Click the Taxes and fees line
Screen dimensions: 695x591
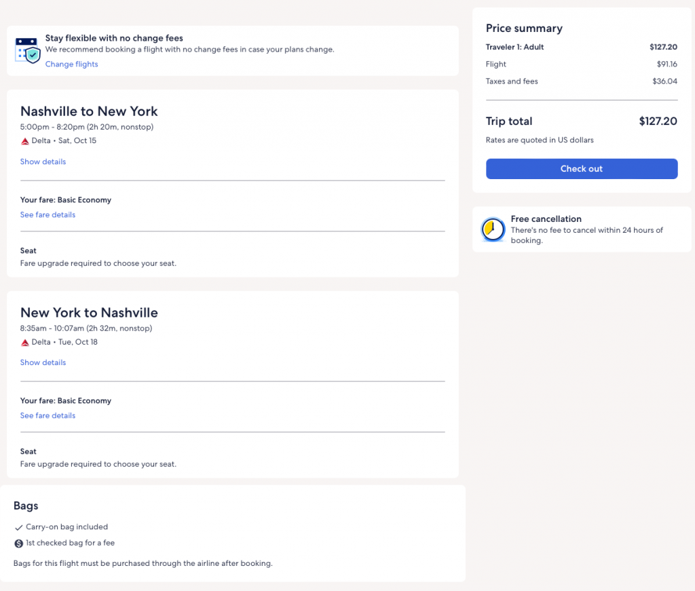[512, 81]
